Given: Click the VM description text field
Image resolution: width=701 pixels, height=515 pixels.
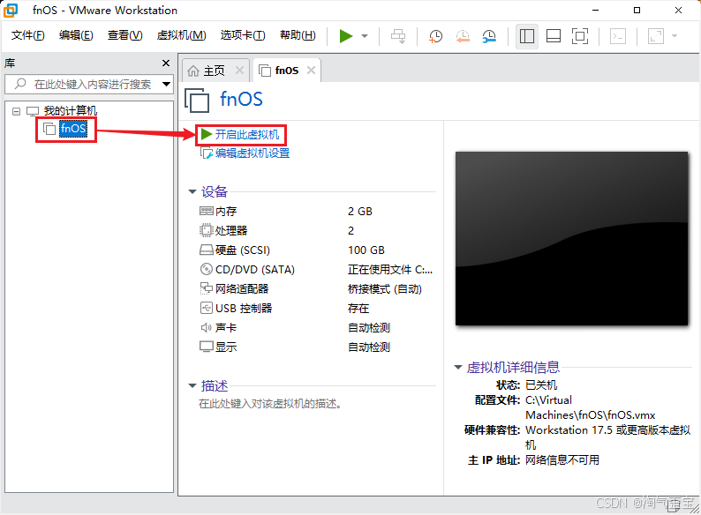Looking at the screenshot, I should pyautogui.click(x=270, y=404).
